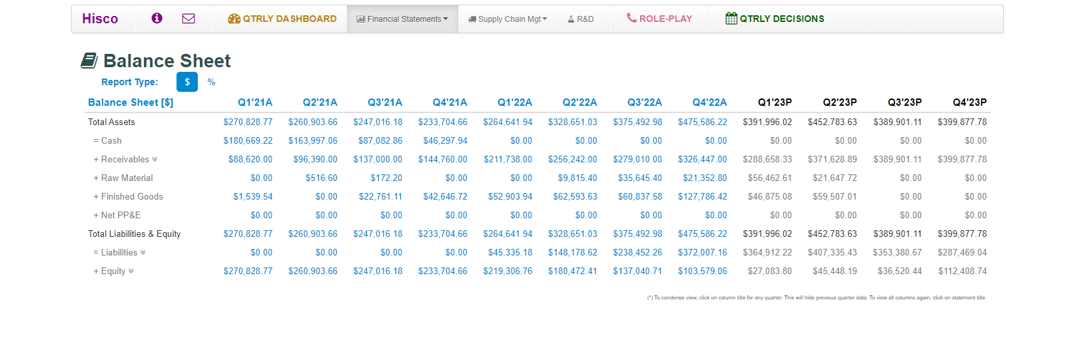The image size is (1065, 338).
Task: Switch report type to percent view
Action: click(x=211, y=82)
